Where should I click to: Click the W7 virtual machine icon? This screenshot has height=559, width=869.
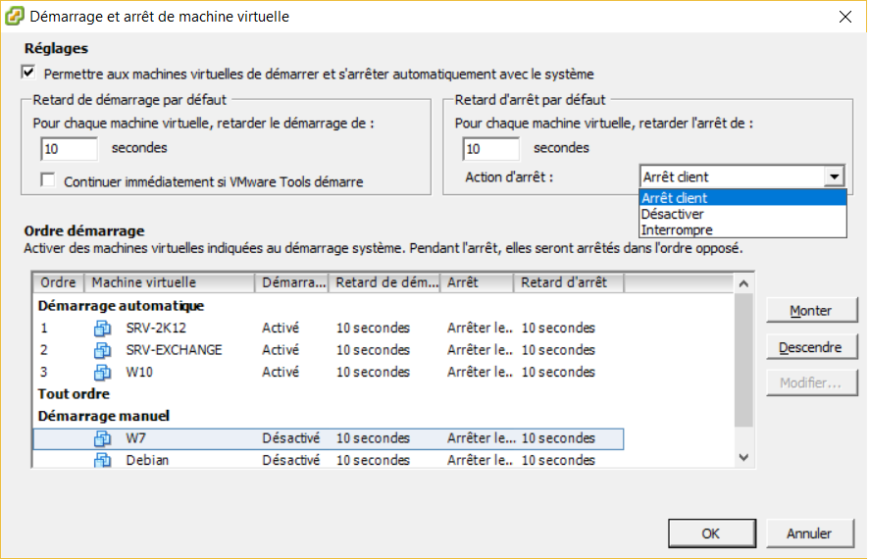102,438
